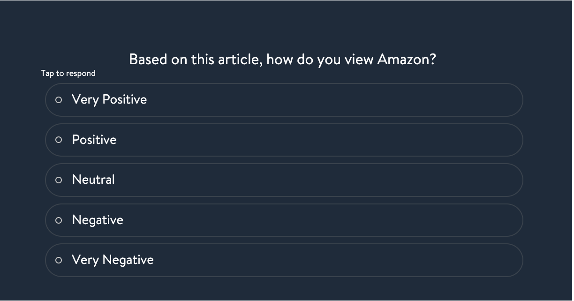Click the 'Very Positive' label text
The height and width of the screenshot is (301, 574).
pos(109,99)
